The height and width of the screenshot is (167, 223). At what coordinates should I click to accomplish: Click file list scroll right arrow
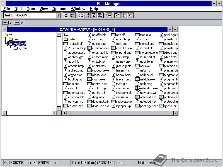[176, 113]
